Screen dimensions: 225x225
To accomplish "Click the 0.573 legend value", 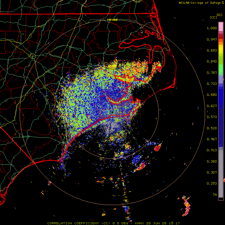I will 212,117.
